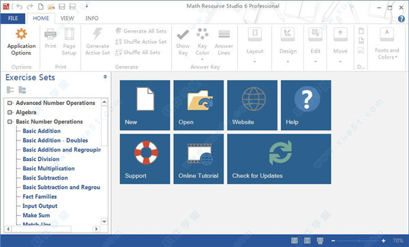This screenshot has height=247, width=409.
Task: Select Basic Addition and Regrouping exercise
Action: click(x=61, y=150)
